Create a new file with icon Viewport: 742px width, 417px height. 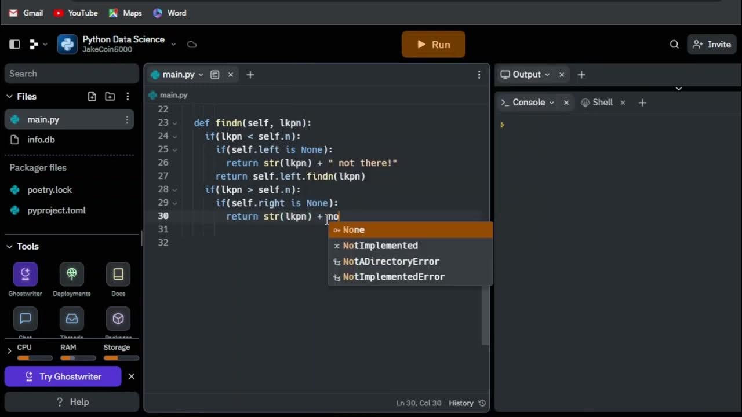(92, 96)
